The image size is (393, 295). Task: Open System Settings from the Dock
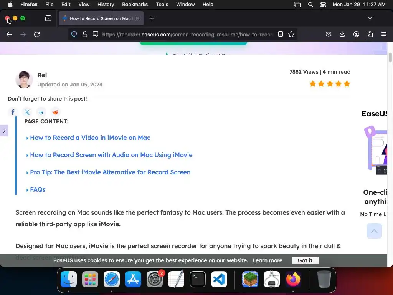pyautogui.click(x=155, y=279)
